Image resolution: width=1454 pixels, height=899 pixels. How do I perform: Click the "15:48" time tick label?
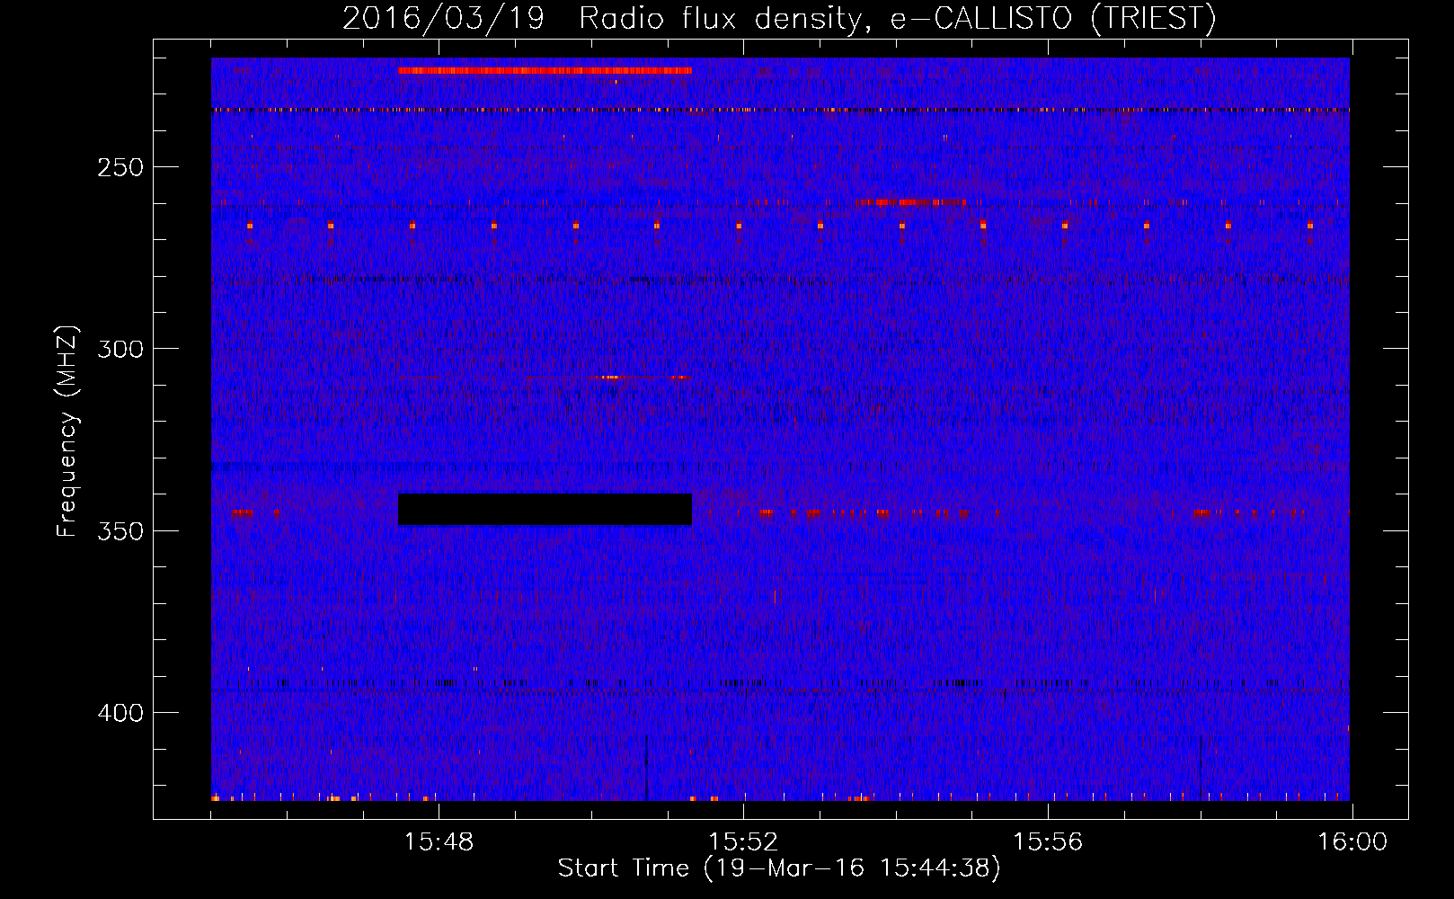439,842
